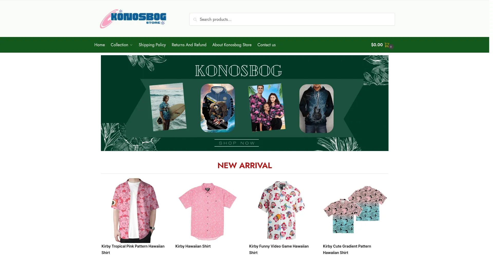The height and width of the screenshot is (255, 493).
Task: Open the Contact us page
Action: pyautogui.click(x=267, y=45)
